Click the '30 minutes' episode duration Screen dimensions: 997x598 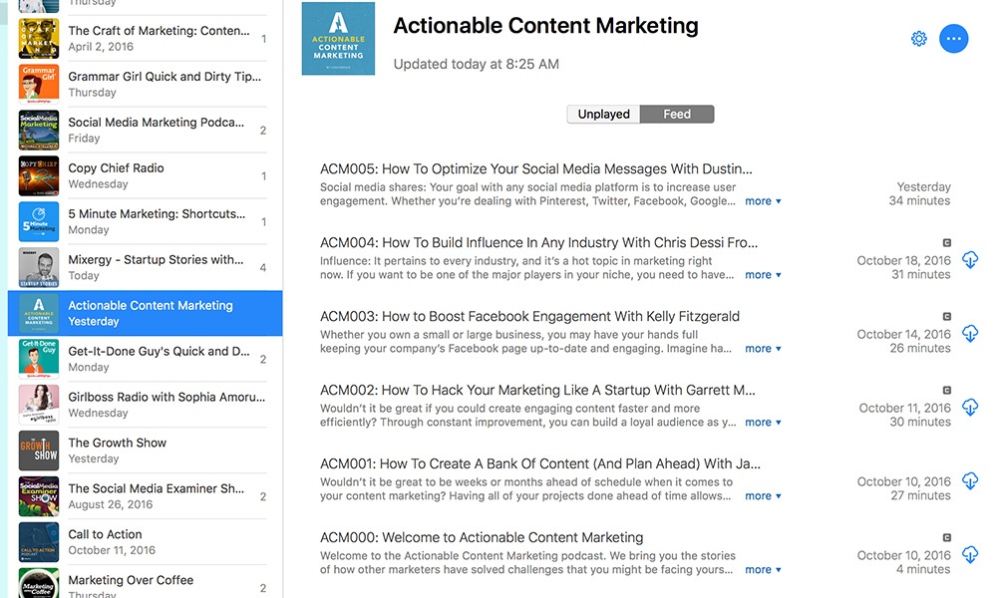[x=920, y=422]
